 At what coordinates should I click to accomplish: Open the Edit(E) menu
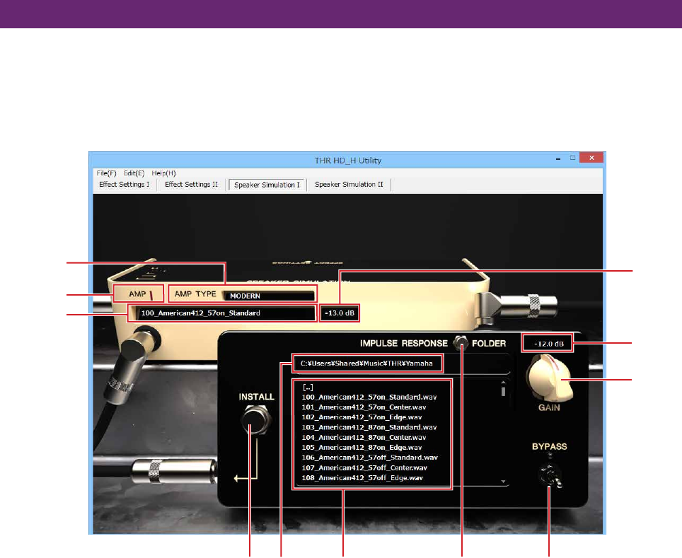134,173
